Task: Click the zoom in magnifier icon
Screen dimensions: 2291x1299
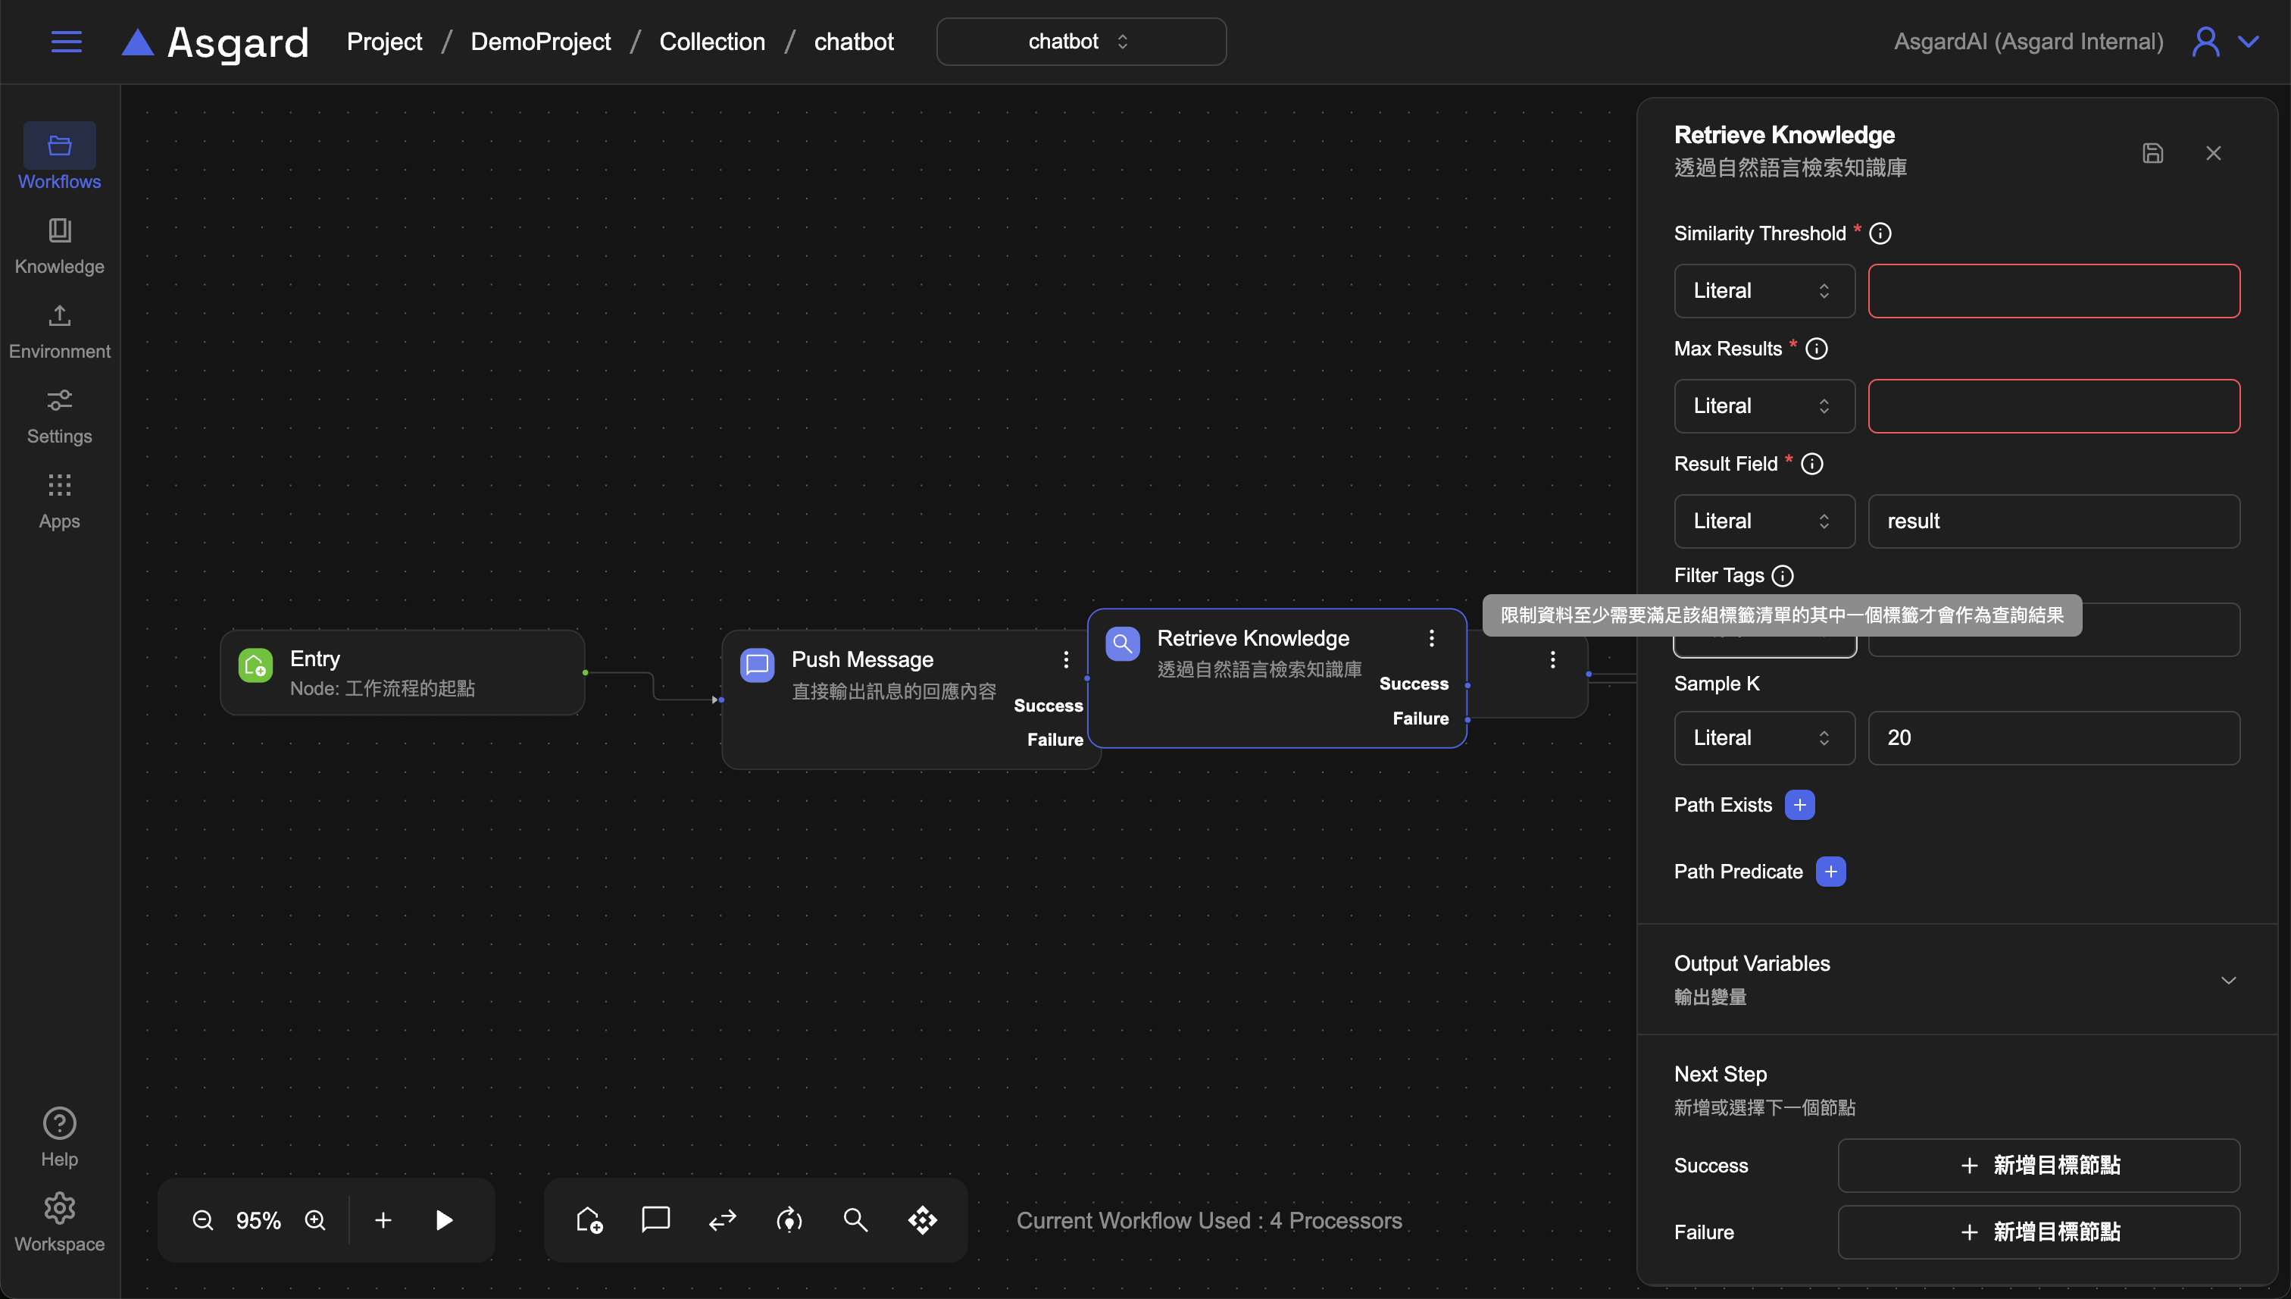Action: pyautogui.click(x=315, y=1219)
